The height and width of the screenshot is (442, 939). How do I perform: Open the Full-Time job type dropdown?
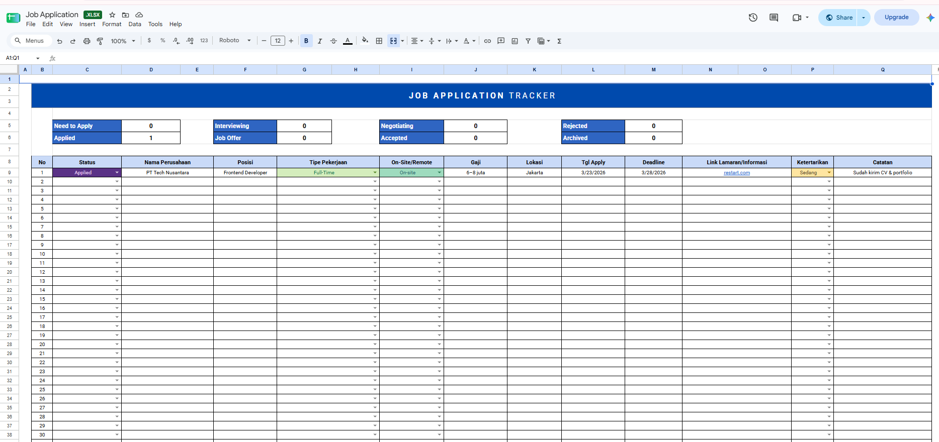click(375, 173)
